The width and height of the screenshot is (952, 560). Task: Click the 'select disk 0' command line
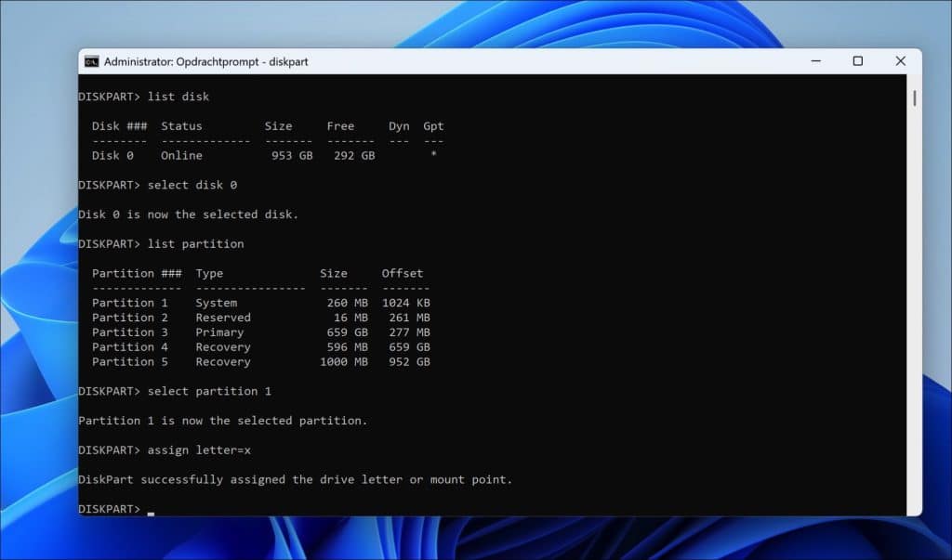click(x=192, y=185)
